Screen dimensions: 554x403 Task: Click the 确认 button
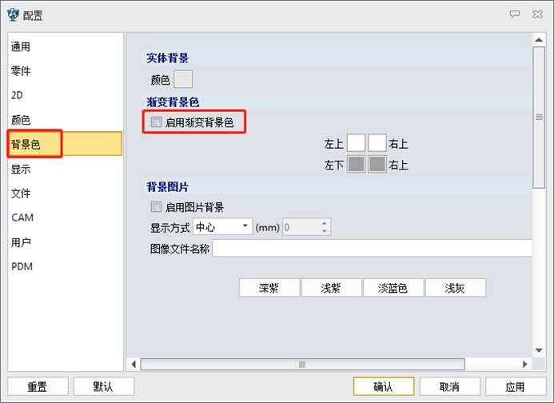pyautogui.click(x=383, y=387)
